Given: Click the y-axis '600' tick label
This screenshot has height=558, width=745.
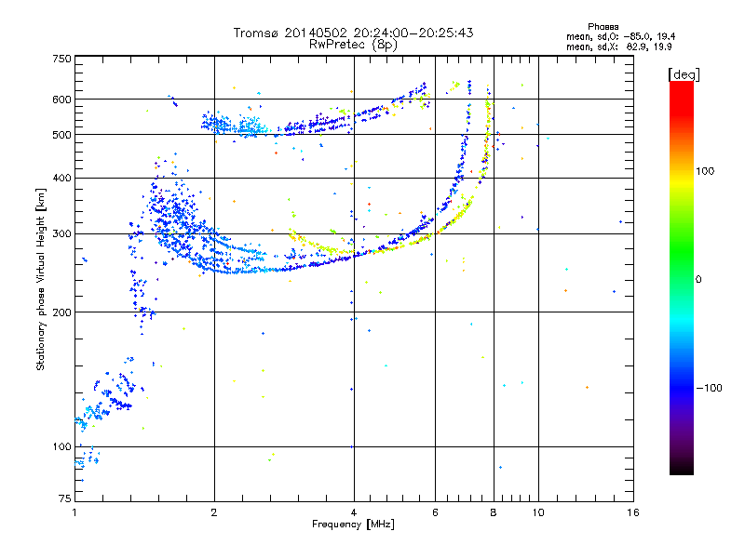Looking at the screenshot, I should (x=61, y=100).
